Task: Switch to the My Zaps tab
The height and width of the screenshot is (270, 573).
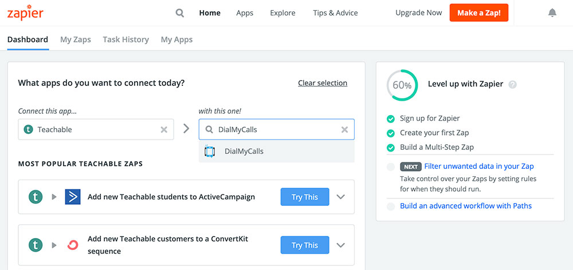Action: tap(75, 39)
